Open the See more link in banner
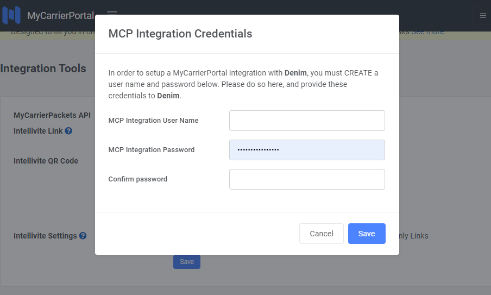This screenshot has height=295, width=491. 428,32
